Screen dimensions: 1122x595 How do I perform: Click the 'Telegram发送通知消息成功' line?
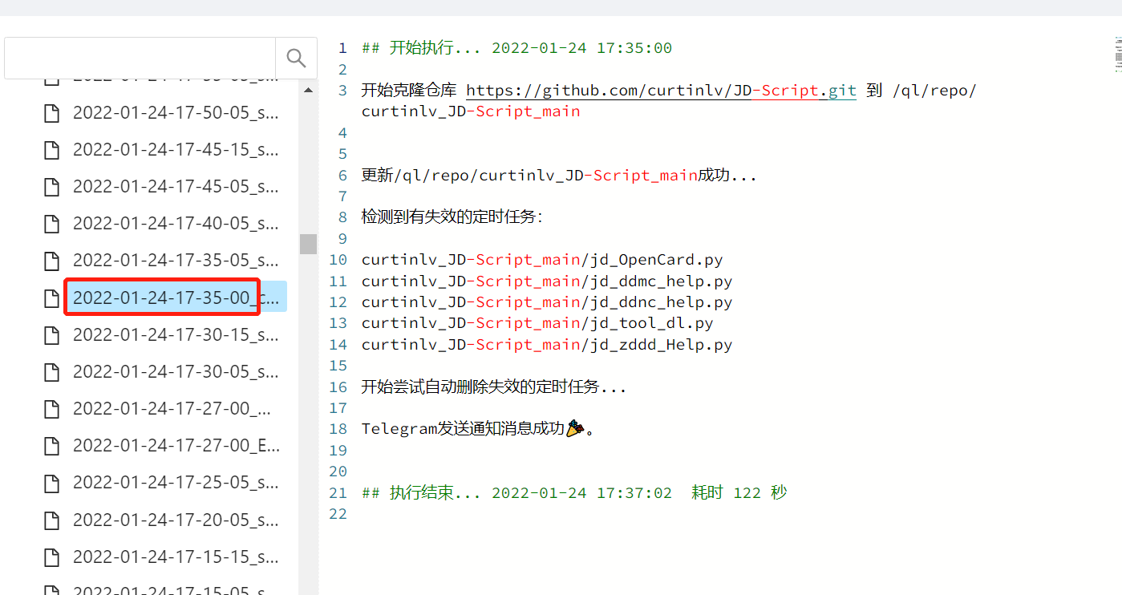coord(479,429)
